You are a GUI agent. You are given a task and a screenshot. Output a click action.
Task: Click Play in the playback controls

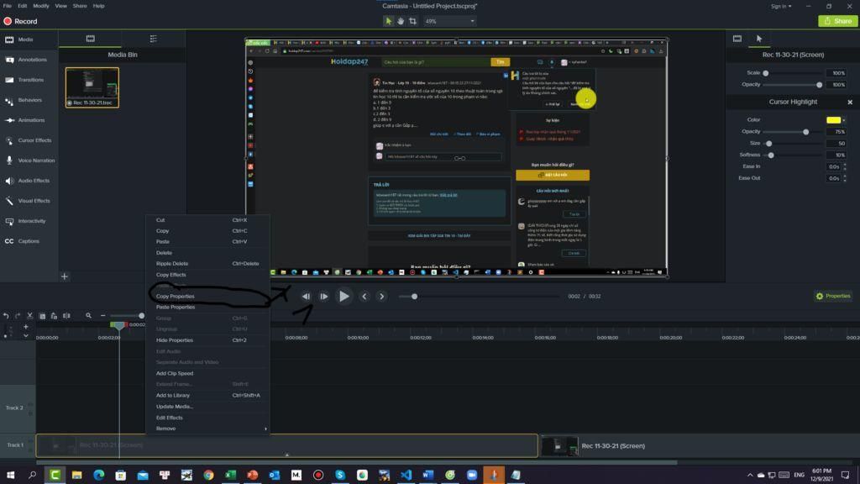(343, 297)
